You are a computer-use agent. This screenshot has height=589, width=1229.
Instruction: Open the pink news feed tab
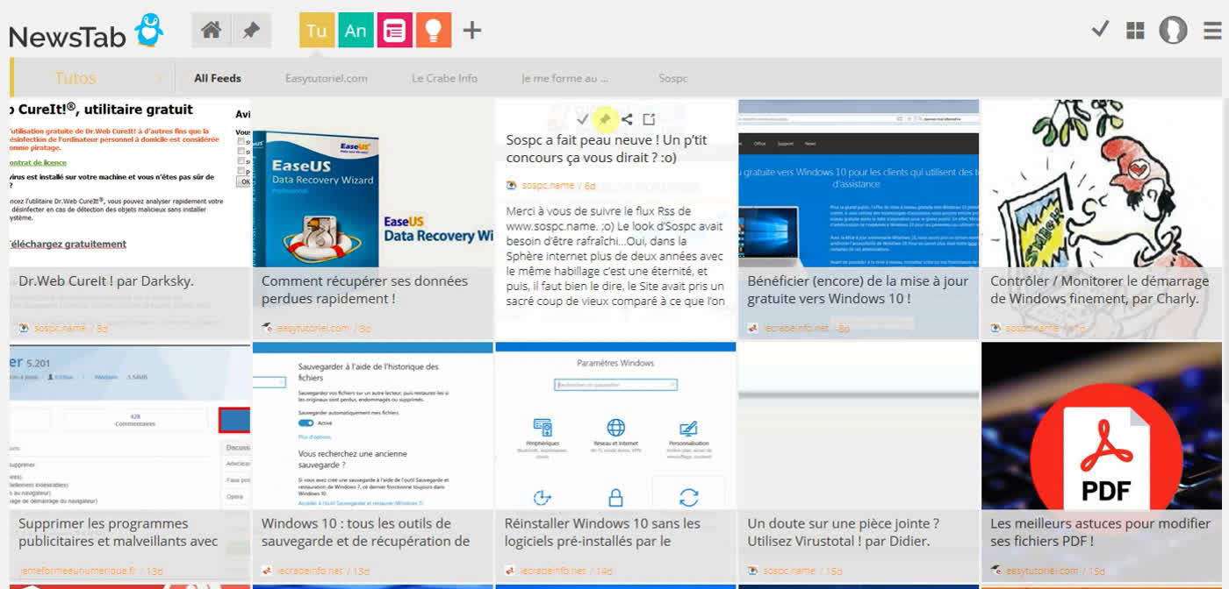click(395, 30)
